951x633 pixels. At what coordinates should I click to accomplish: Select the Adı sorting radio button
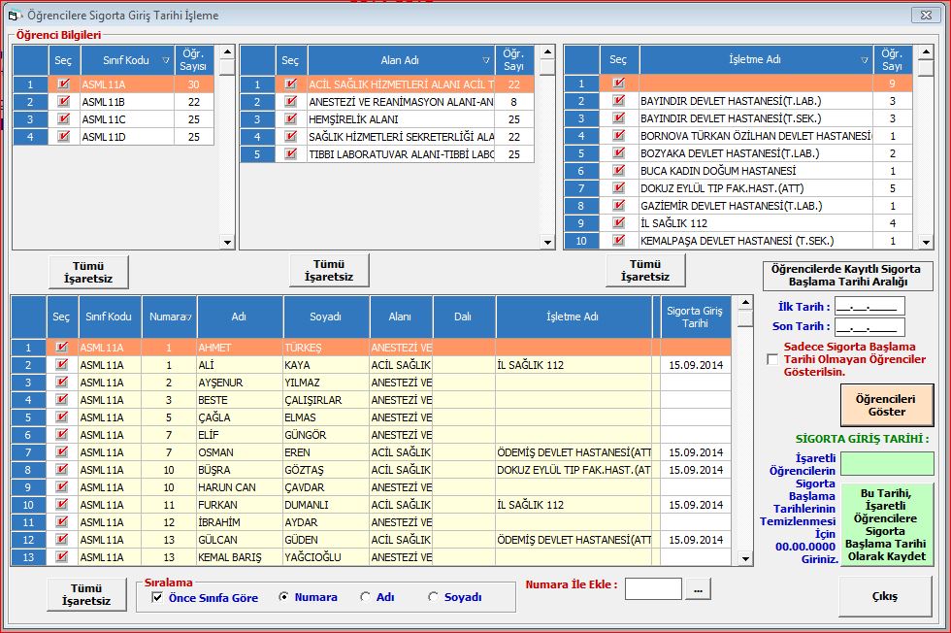pos(365,597)
